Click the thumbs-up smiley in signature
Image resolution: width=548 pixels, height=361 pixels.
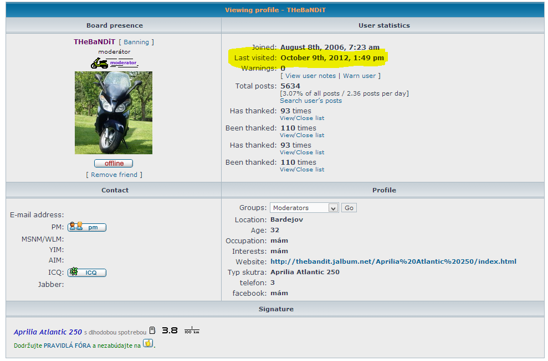(148, 343)
